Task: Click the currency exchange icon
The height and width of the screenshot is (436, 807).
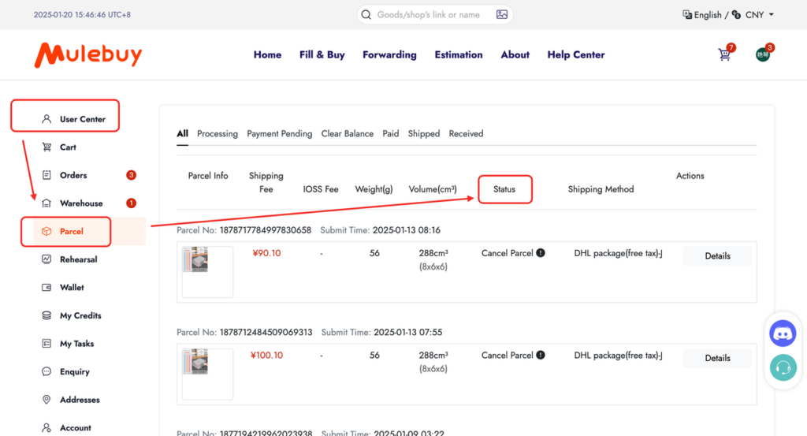Action: (737, 14)
